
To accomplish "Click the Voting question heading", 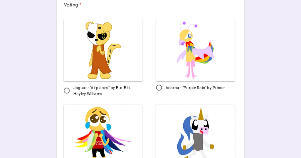I will click(x=71, y=5).
